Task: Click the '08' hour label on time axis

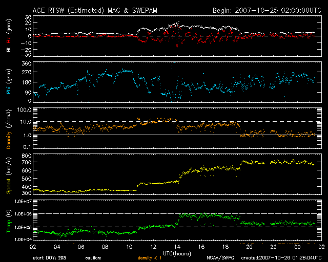Action: pos(105,247)
